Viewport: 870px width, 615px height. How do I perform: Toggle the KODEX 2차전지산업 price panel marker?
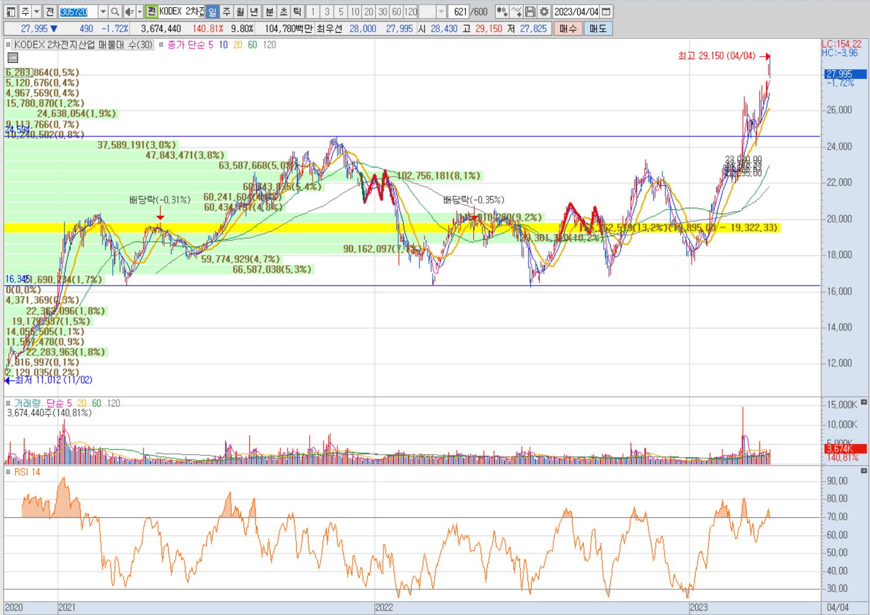[x=8, y=44]
